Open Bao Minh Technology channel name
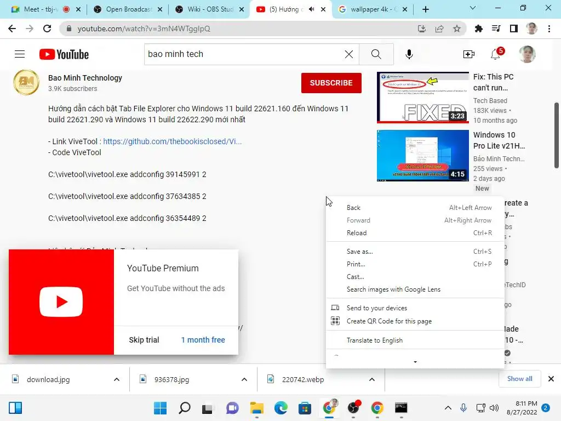561x421 pixels. [85, 78]
